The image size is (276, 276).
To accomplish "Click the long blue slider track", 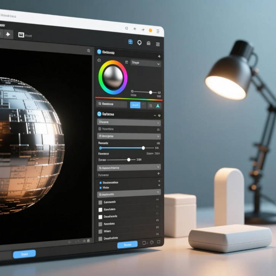I will tap(122, 148).
